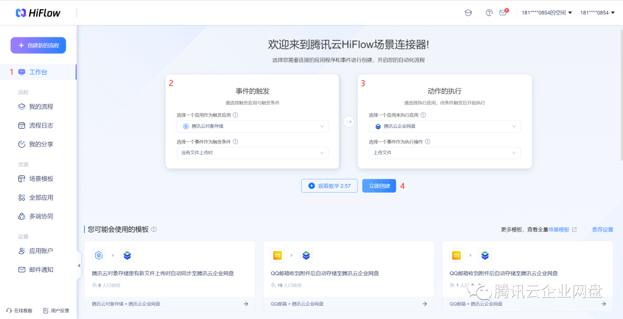
Task: Click arrow at the bottom of the middle card
Action: [x=425, y=304]
